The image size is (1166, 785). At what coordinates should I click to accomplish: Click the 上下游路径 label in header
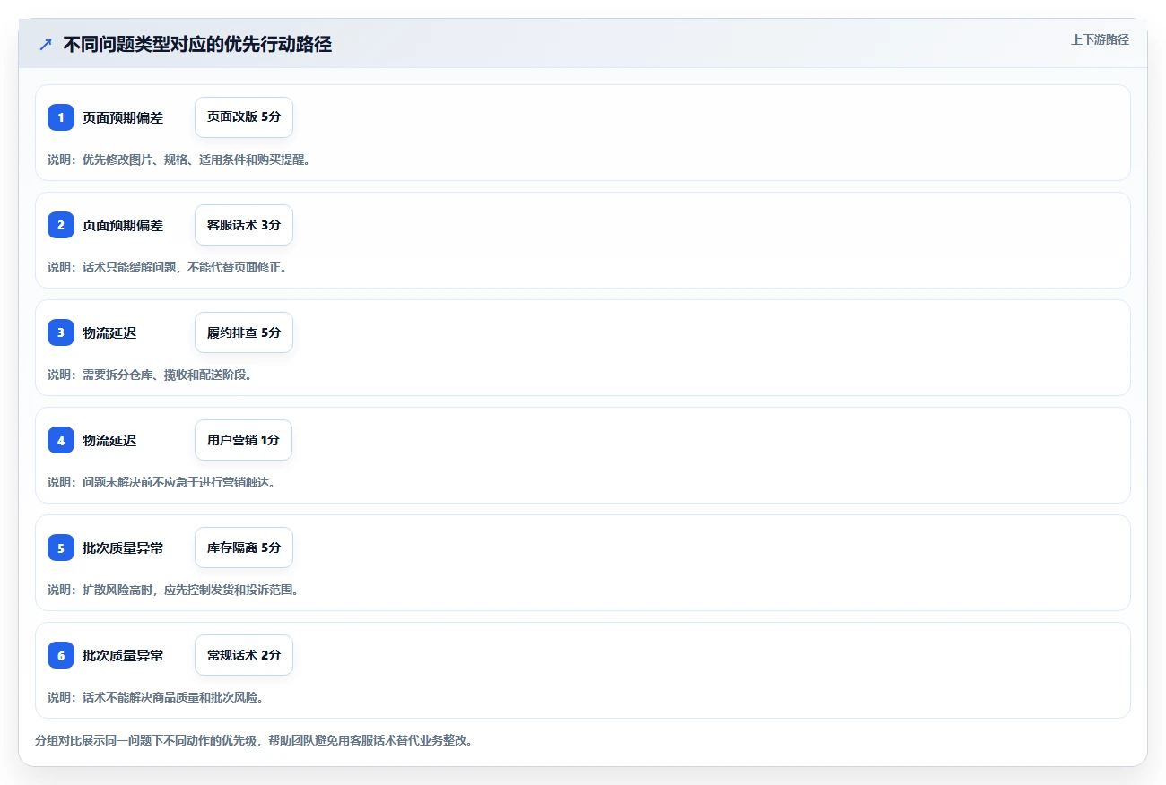1100,39
